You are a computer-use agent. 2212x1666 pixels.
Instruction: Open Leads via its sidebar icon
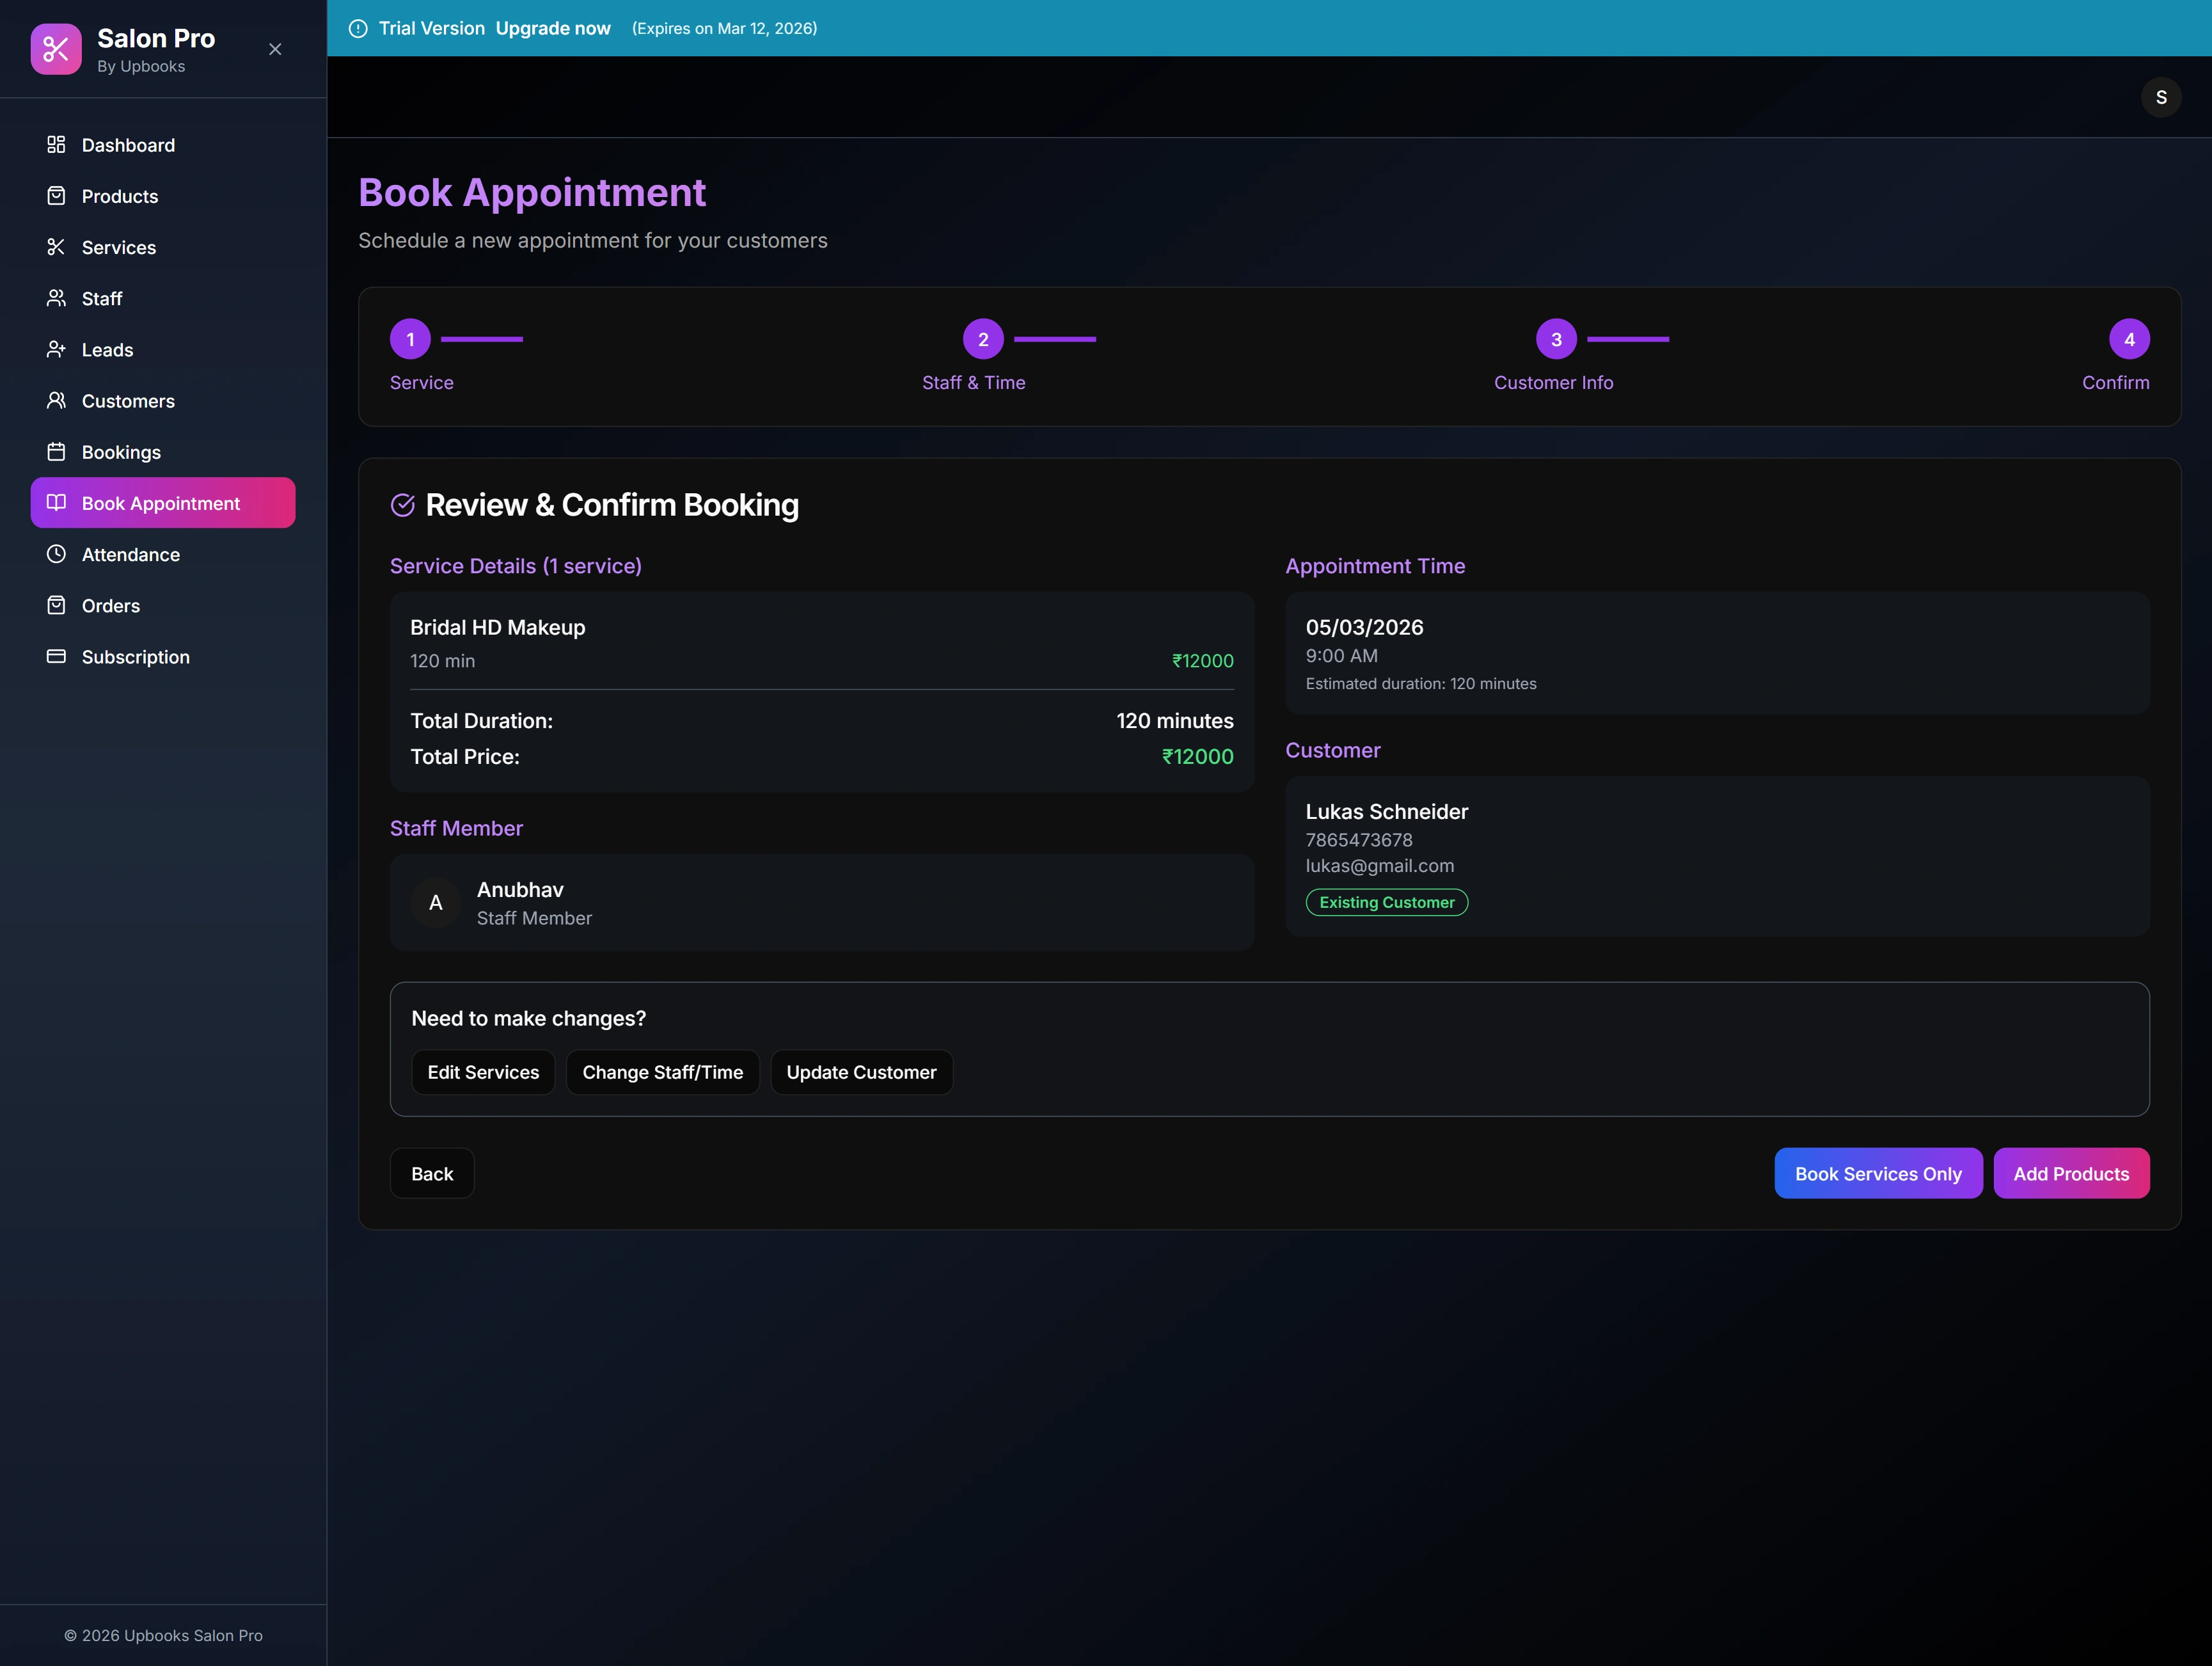click(57, 349)
